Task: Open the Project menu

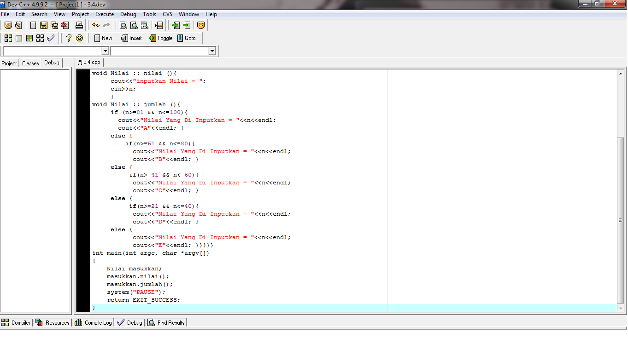Action: pyautogui.click(x=80, y=14)
